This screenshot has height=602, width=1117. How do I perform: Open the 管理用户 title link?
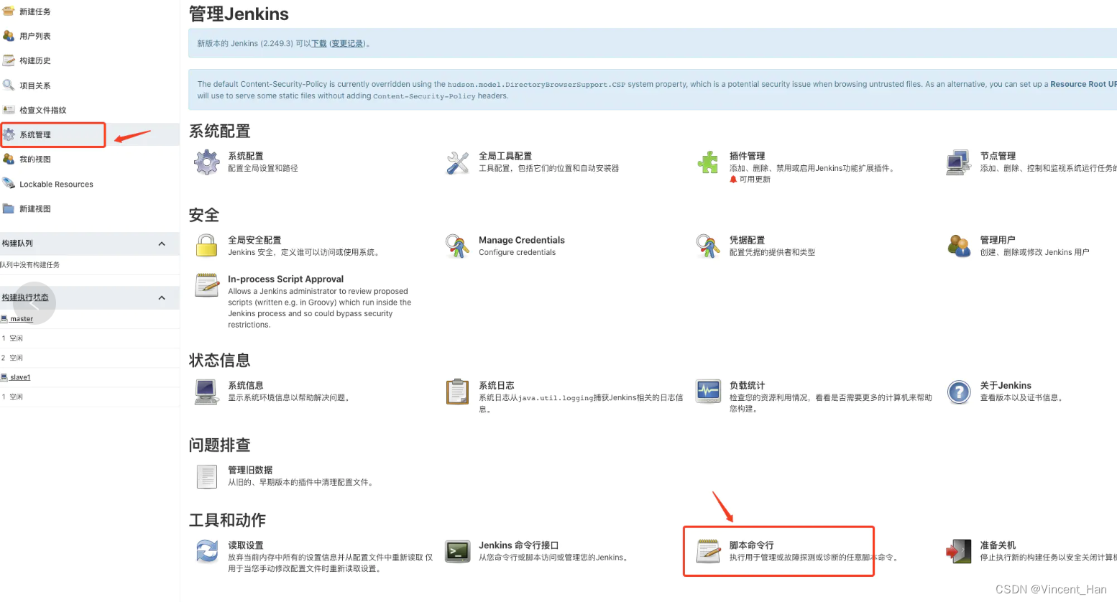coord(998,240)
